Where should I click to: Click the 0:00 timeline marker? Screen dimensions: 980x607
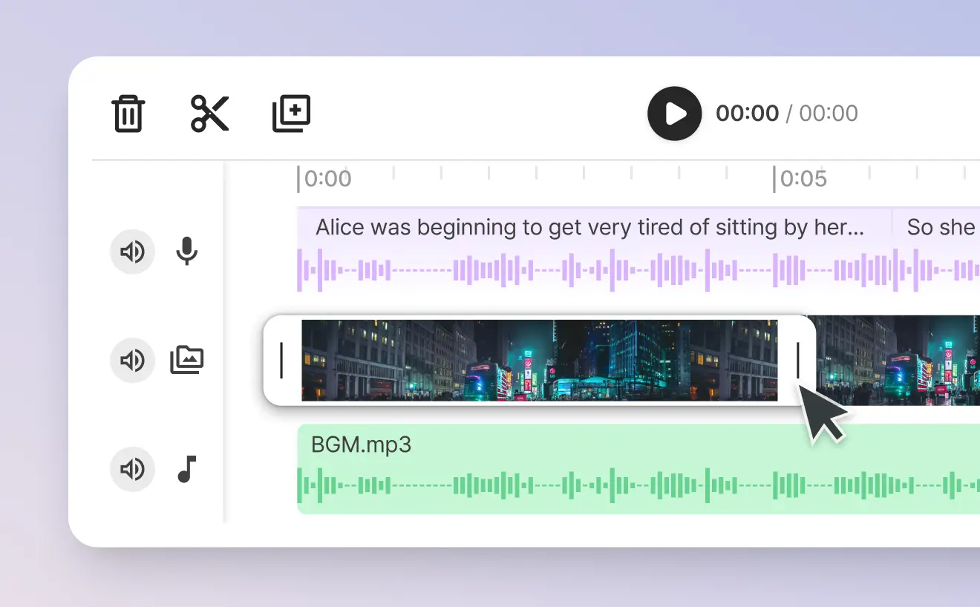click(x=325, y=179)
